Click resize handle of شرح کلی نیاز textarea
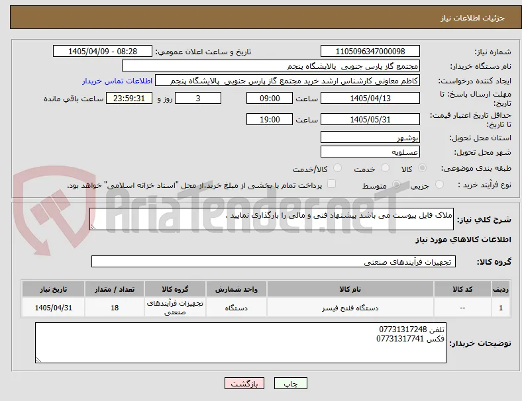This screenshot has width=522, height=401. coord(93,227)
